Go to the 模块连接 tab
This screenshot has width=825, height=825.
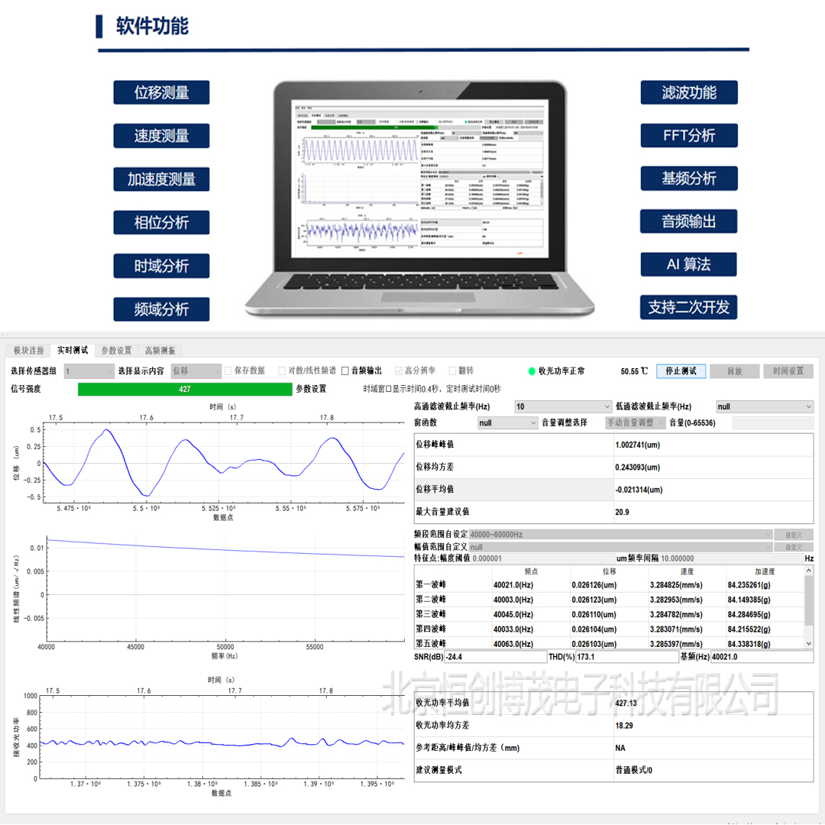28,351
